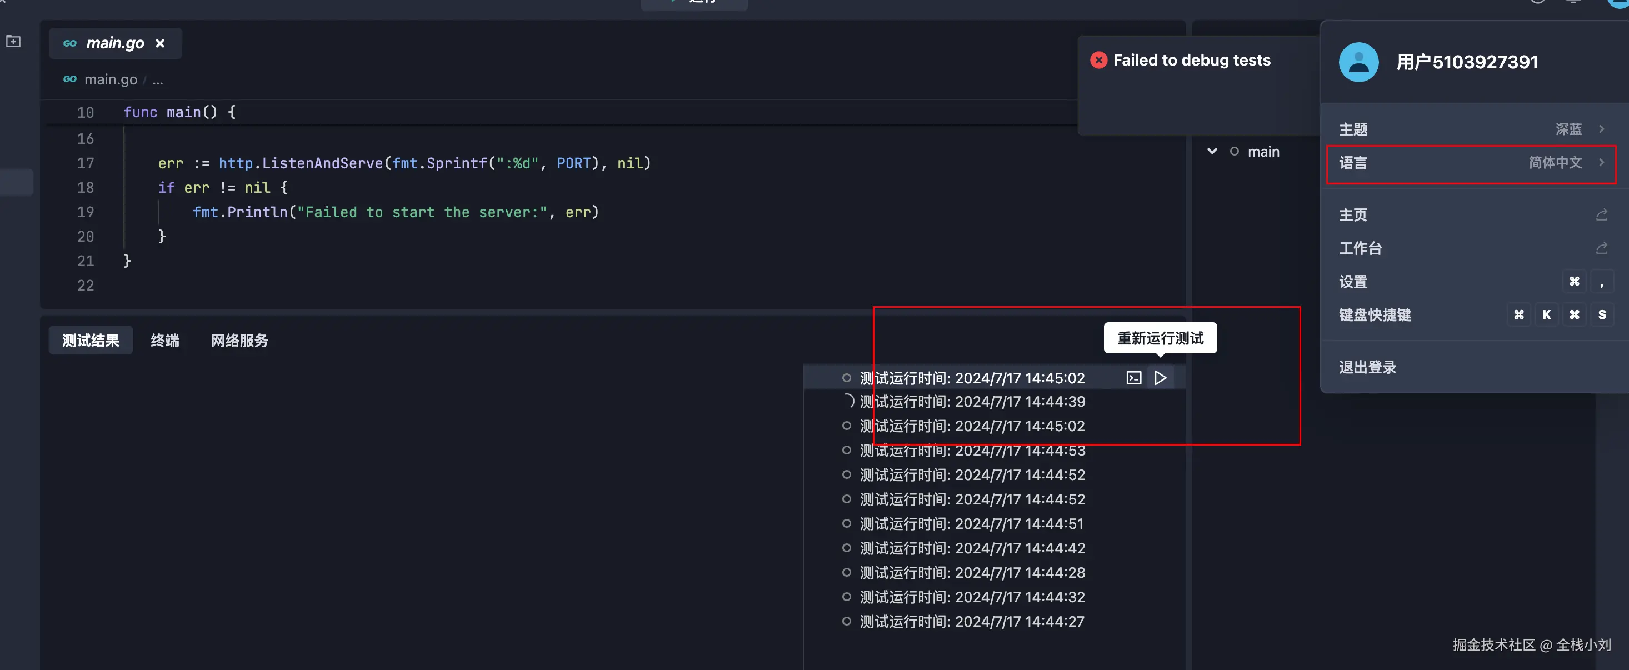Image resolution: width=1629 pixels, height=670 pixels.
Task: Open the terminal output icon for the 14:45:02 run
Action: tap(1133, 378)
